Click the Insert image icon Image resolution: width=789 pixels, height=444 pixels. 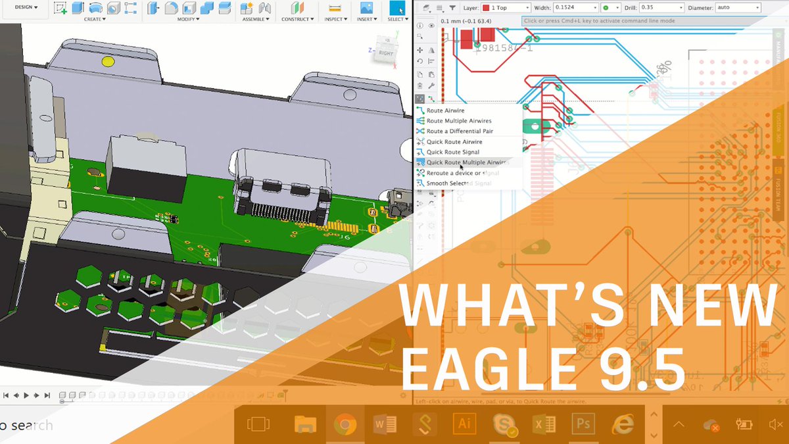coord(366,9)
